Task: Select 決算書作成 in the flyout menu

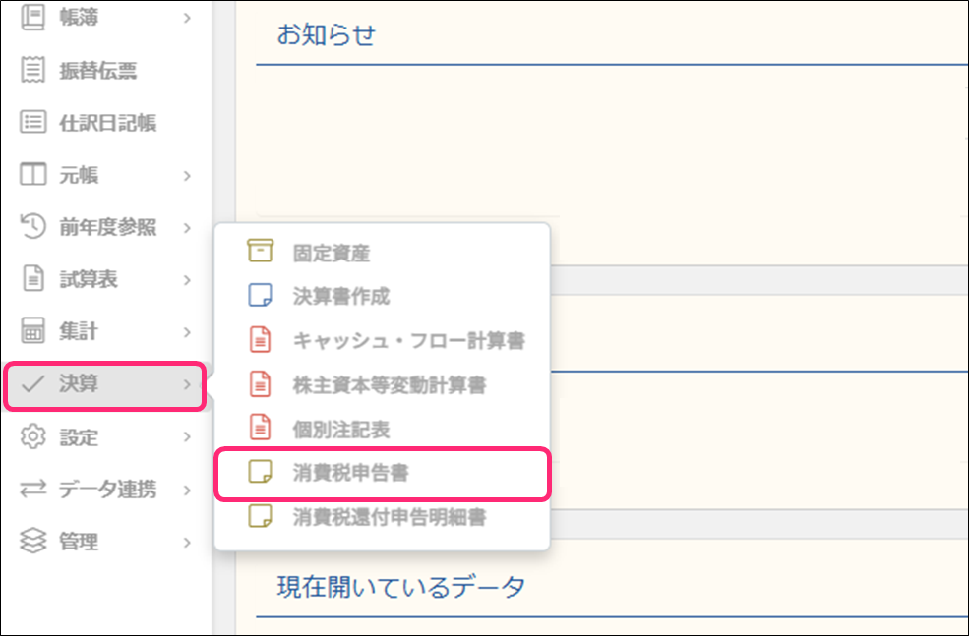Action: tap(341, 296)
